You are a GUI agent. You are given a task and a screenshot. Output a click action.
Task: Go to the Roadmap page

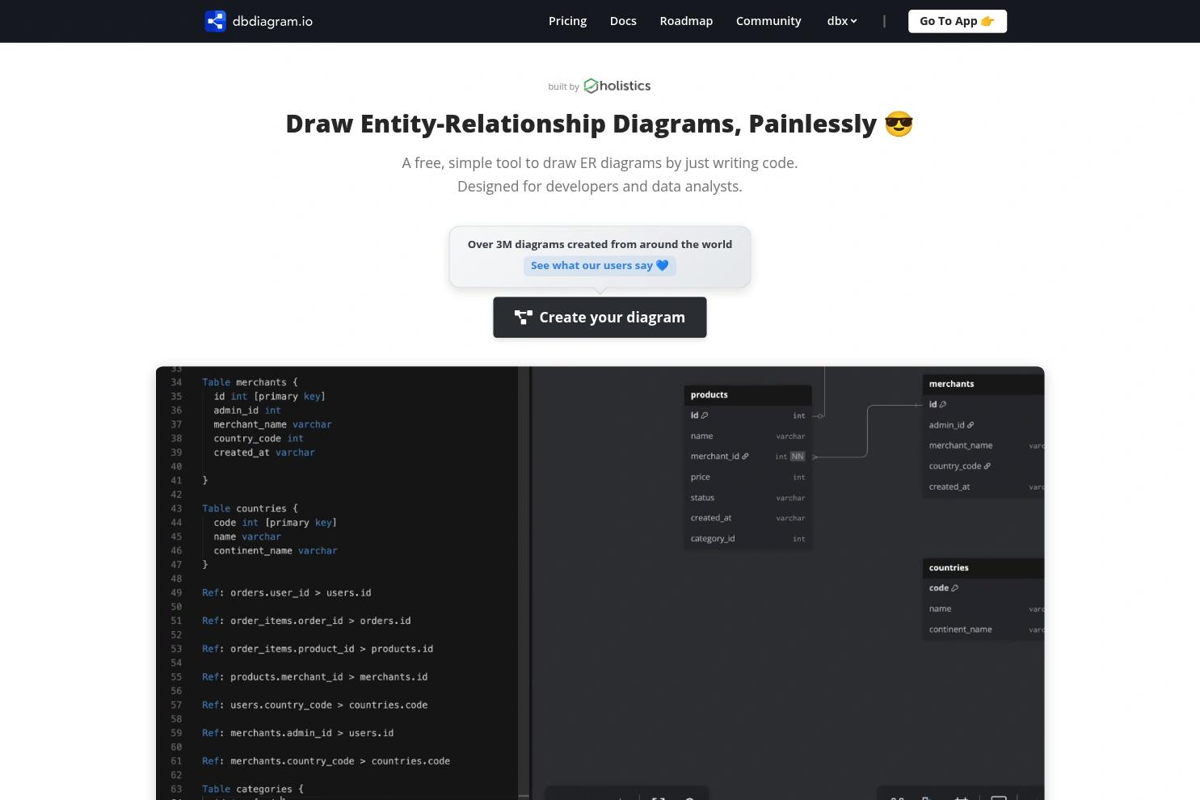[686, 21]
